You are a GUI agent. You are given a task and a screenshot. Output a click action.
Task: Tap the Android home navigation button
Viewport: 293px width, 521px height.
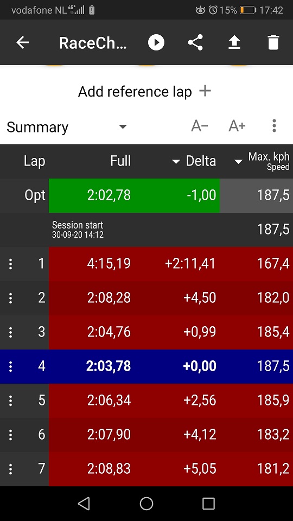(x=146, y=504)
